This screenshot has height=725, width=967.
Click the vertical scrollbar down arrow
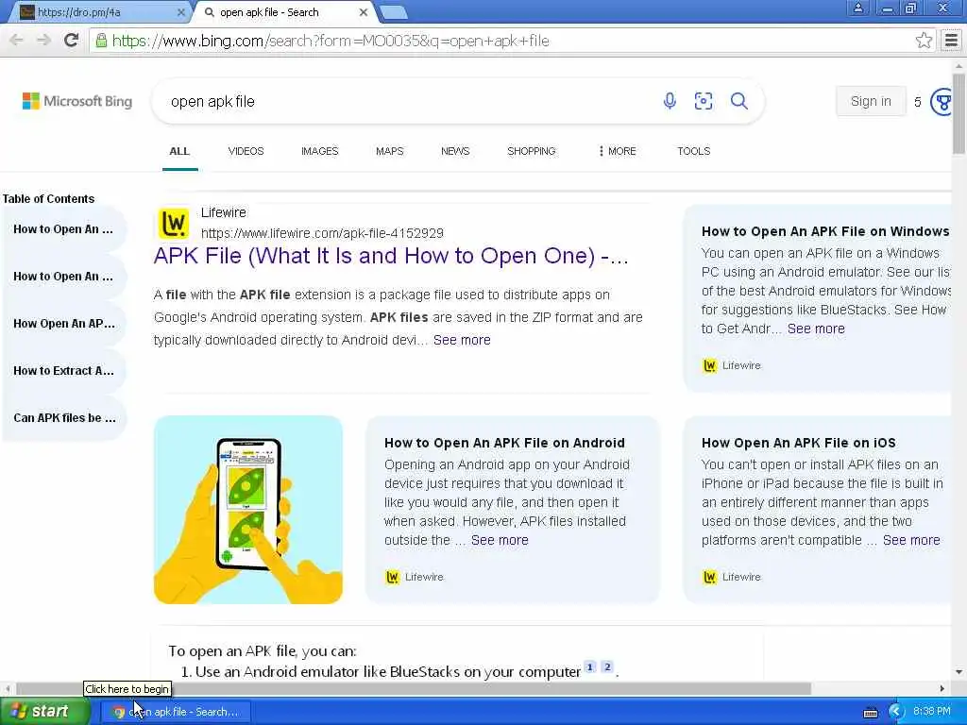pos(959,671)
